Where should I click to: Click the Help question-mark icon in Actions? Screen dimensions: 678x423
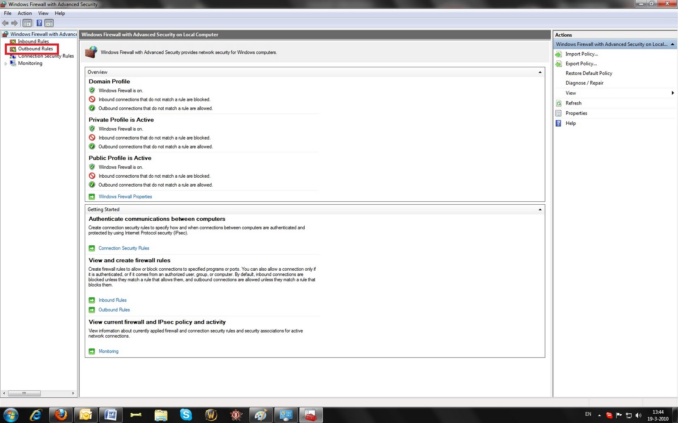(x=559, y=124)
